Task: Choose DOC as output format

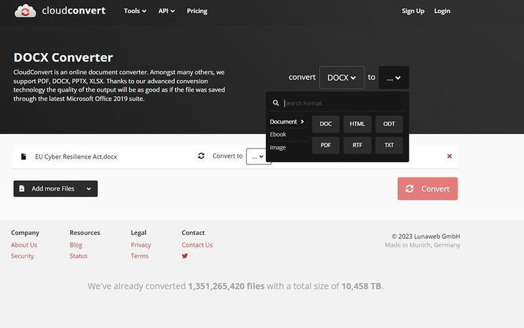Action: click(326, 124)
